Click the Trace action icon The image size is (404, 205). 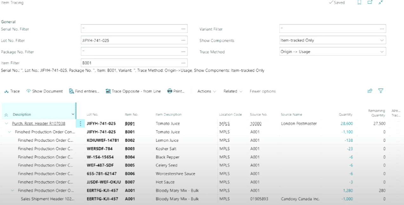click(6, 91)
